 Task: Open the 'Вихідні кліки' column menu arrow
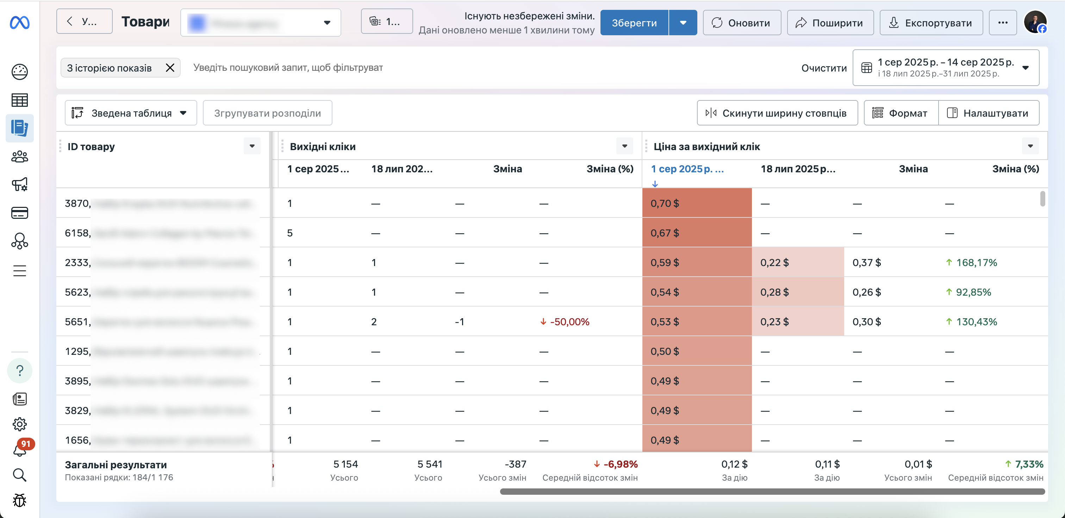[x=624, y=146]
